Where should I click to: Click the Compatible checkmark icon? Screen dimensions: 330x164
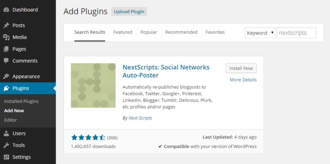tap(160, 146)
